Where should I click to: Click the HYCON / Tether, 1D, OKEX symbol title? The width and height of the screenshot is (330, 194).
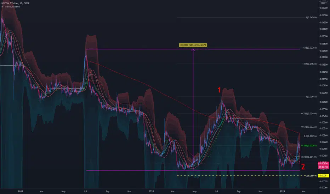point(15,3)
